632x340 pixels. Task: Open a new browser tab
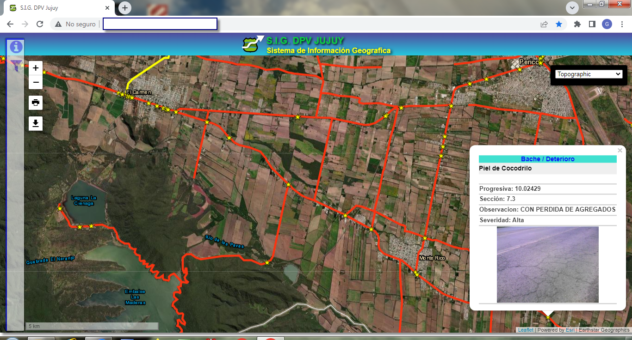[125, 8]
